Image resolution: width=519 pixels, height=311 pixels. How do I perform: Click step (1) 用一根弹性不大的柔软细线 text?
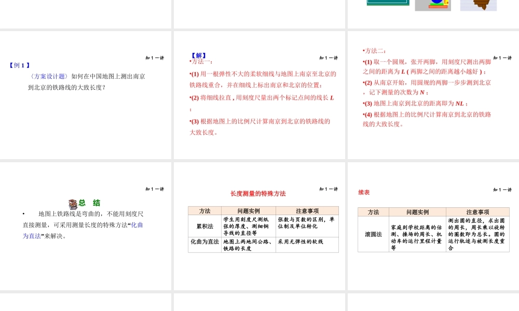tap(263, 79)
